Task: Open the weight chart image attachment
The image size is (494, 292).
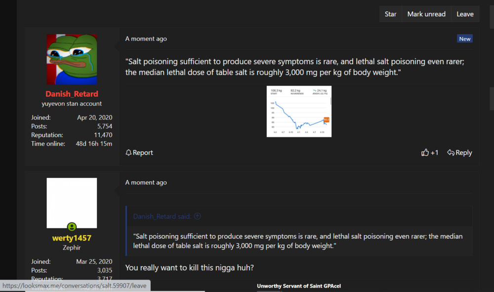Action: 299,111
